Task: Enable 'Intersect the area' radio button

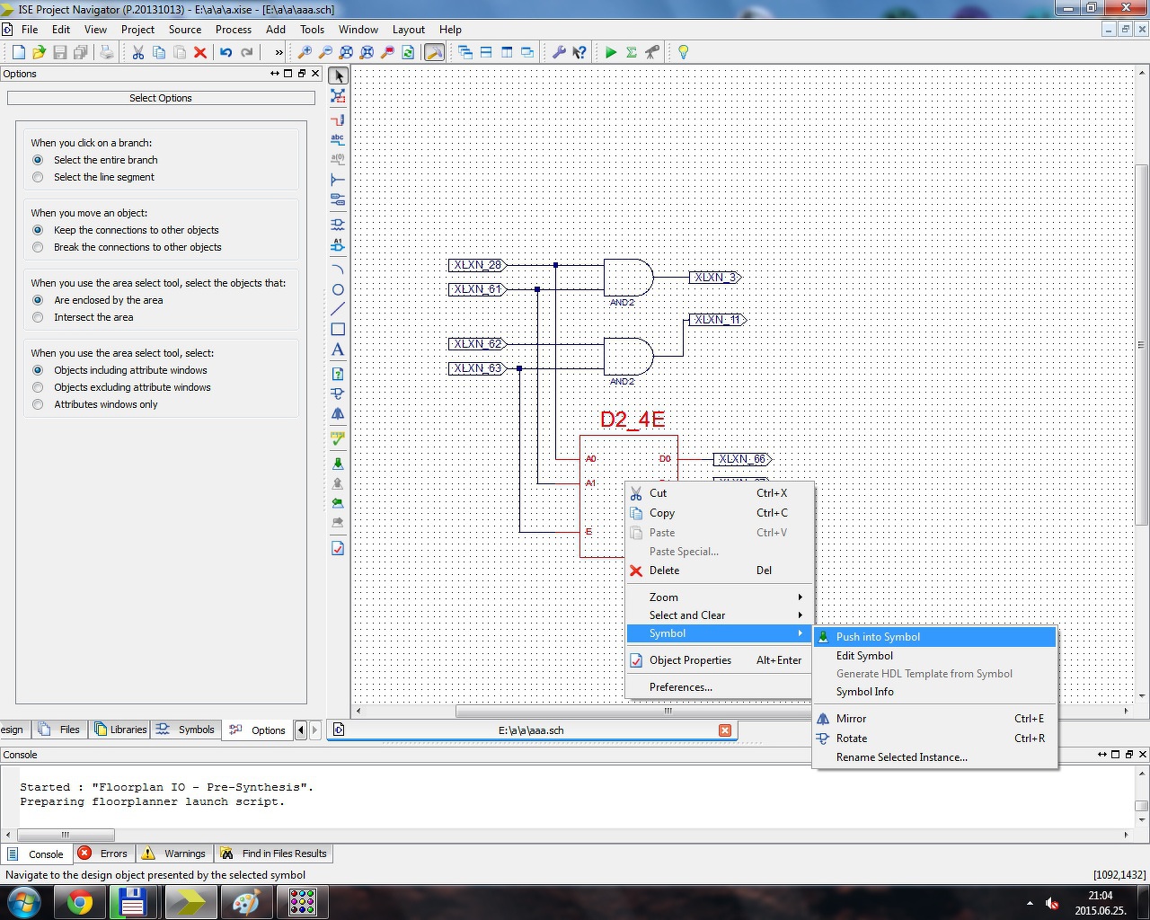Action: click(x=38, y=318)
